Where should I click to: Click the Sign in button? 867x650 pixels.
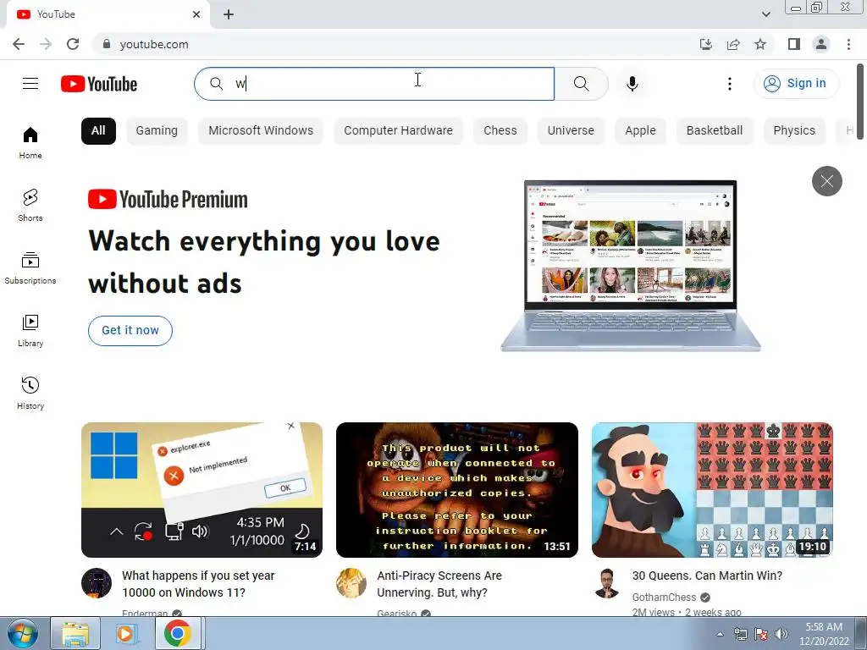coord(796,84)
